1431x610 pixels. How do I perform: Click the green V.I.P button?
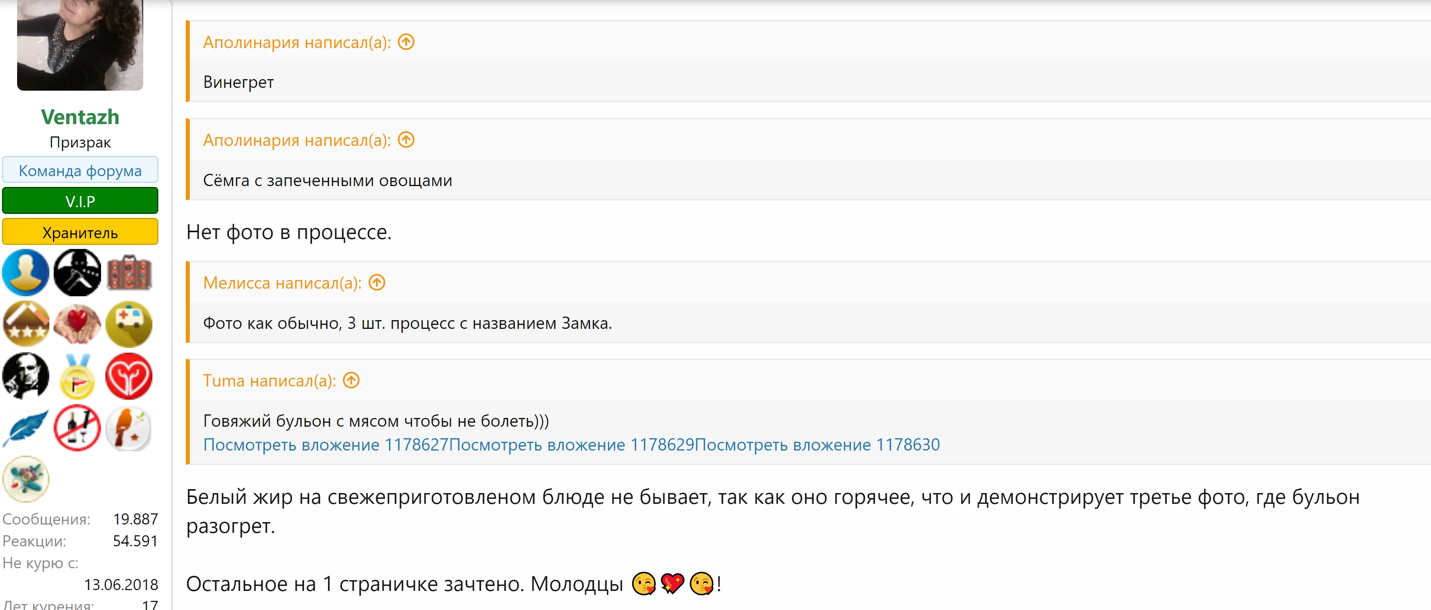[x=80, y=200]
